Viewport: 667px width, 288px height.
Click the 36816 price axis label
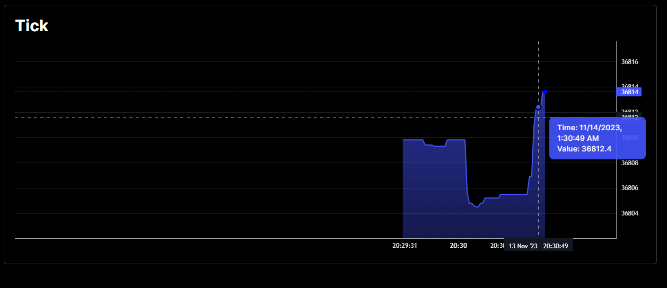629,62
